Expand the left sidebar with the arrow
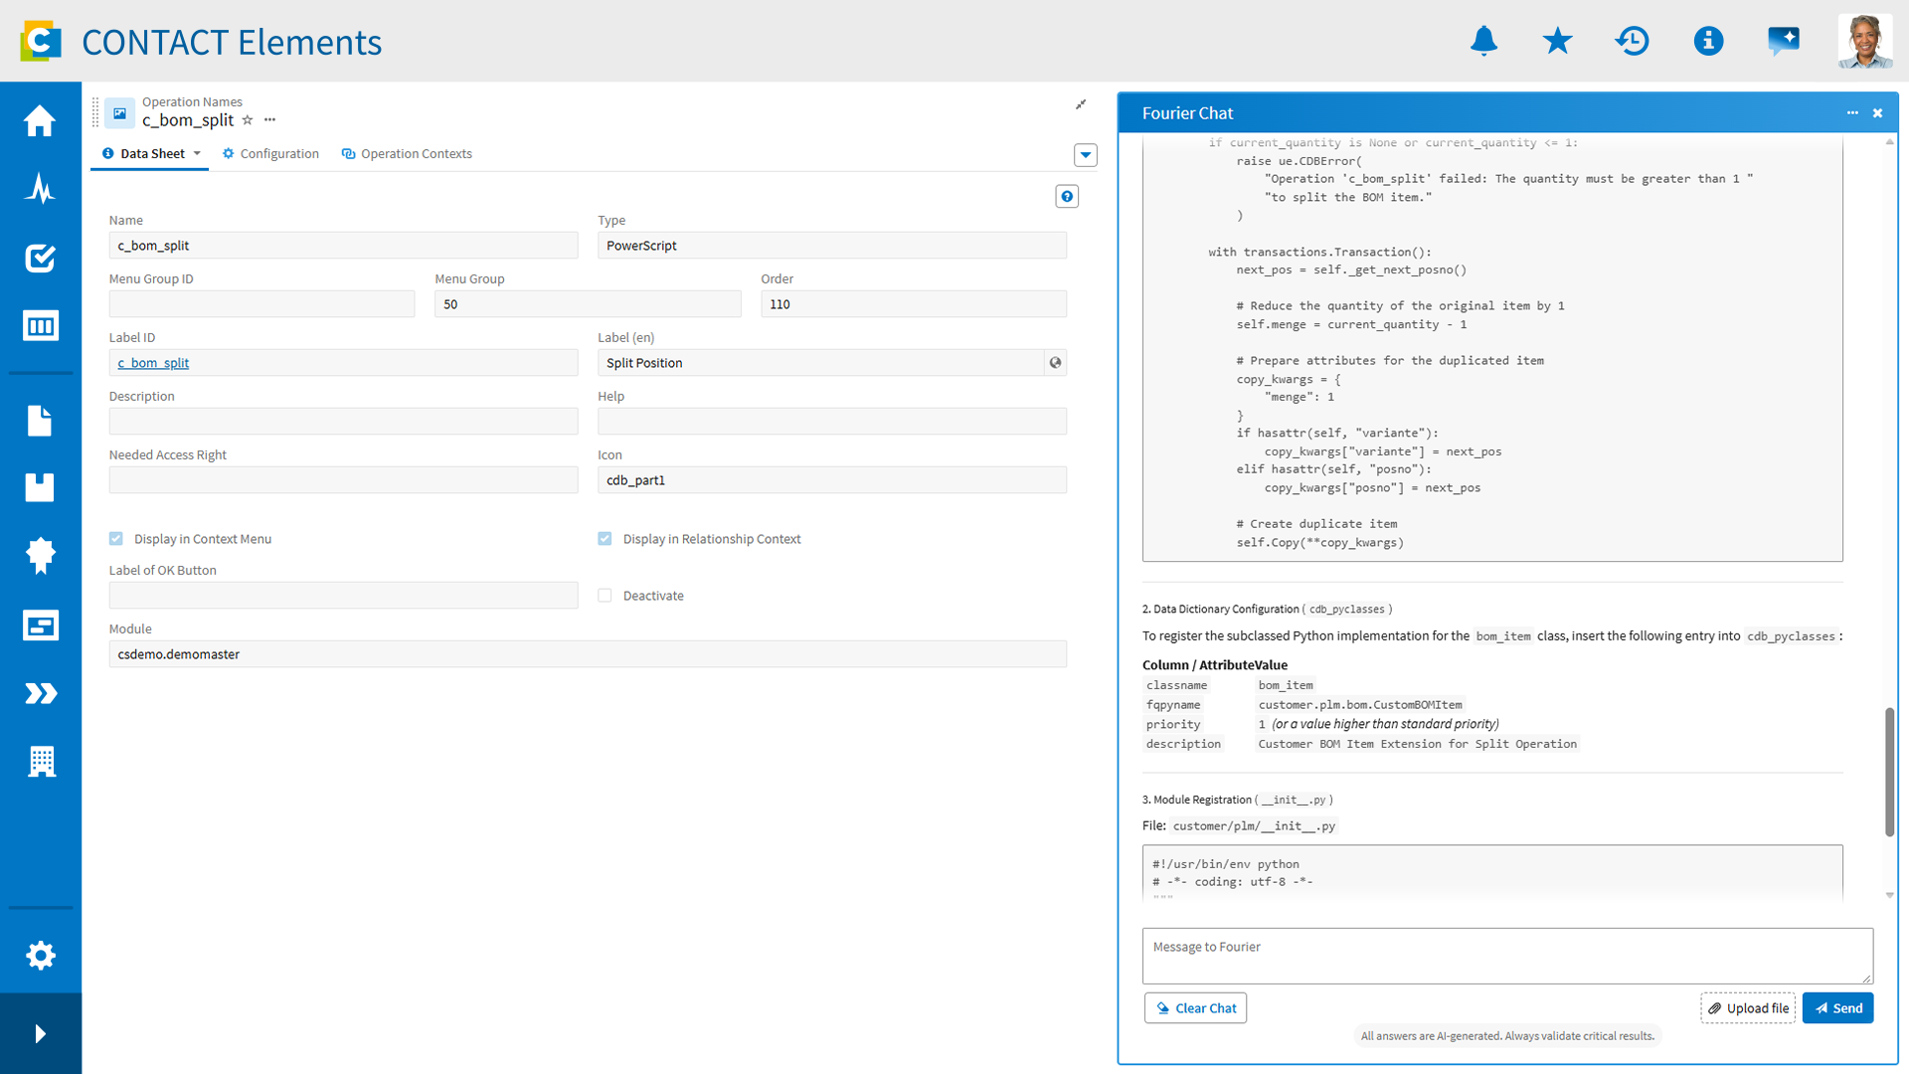 pos(40,1034)
